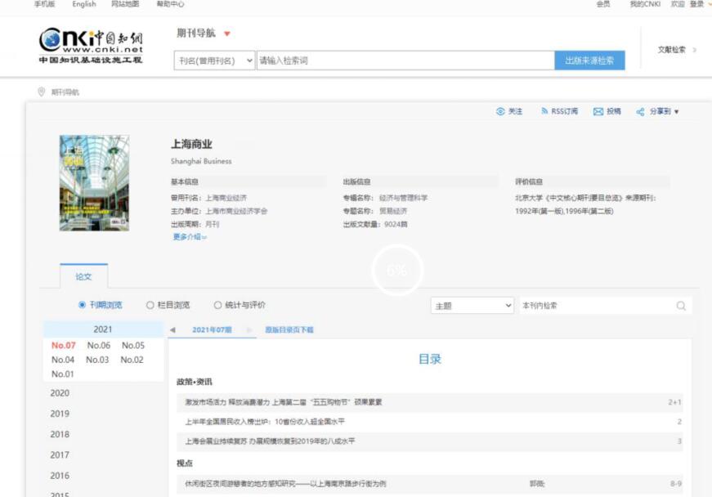Image resolution: width=712 pixels, height=497 pixels.
Task: Open 会员 in the top menu
Action: [x=603, y=4]
